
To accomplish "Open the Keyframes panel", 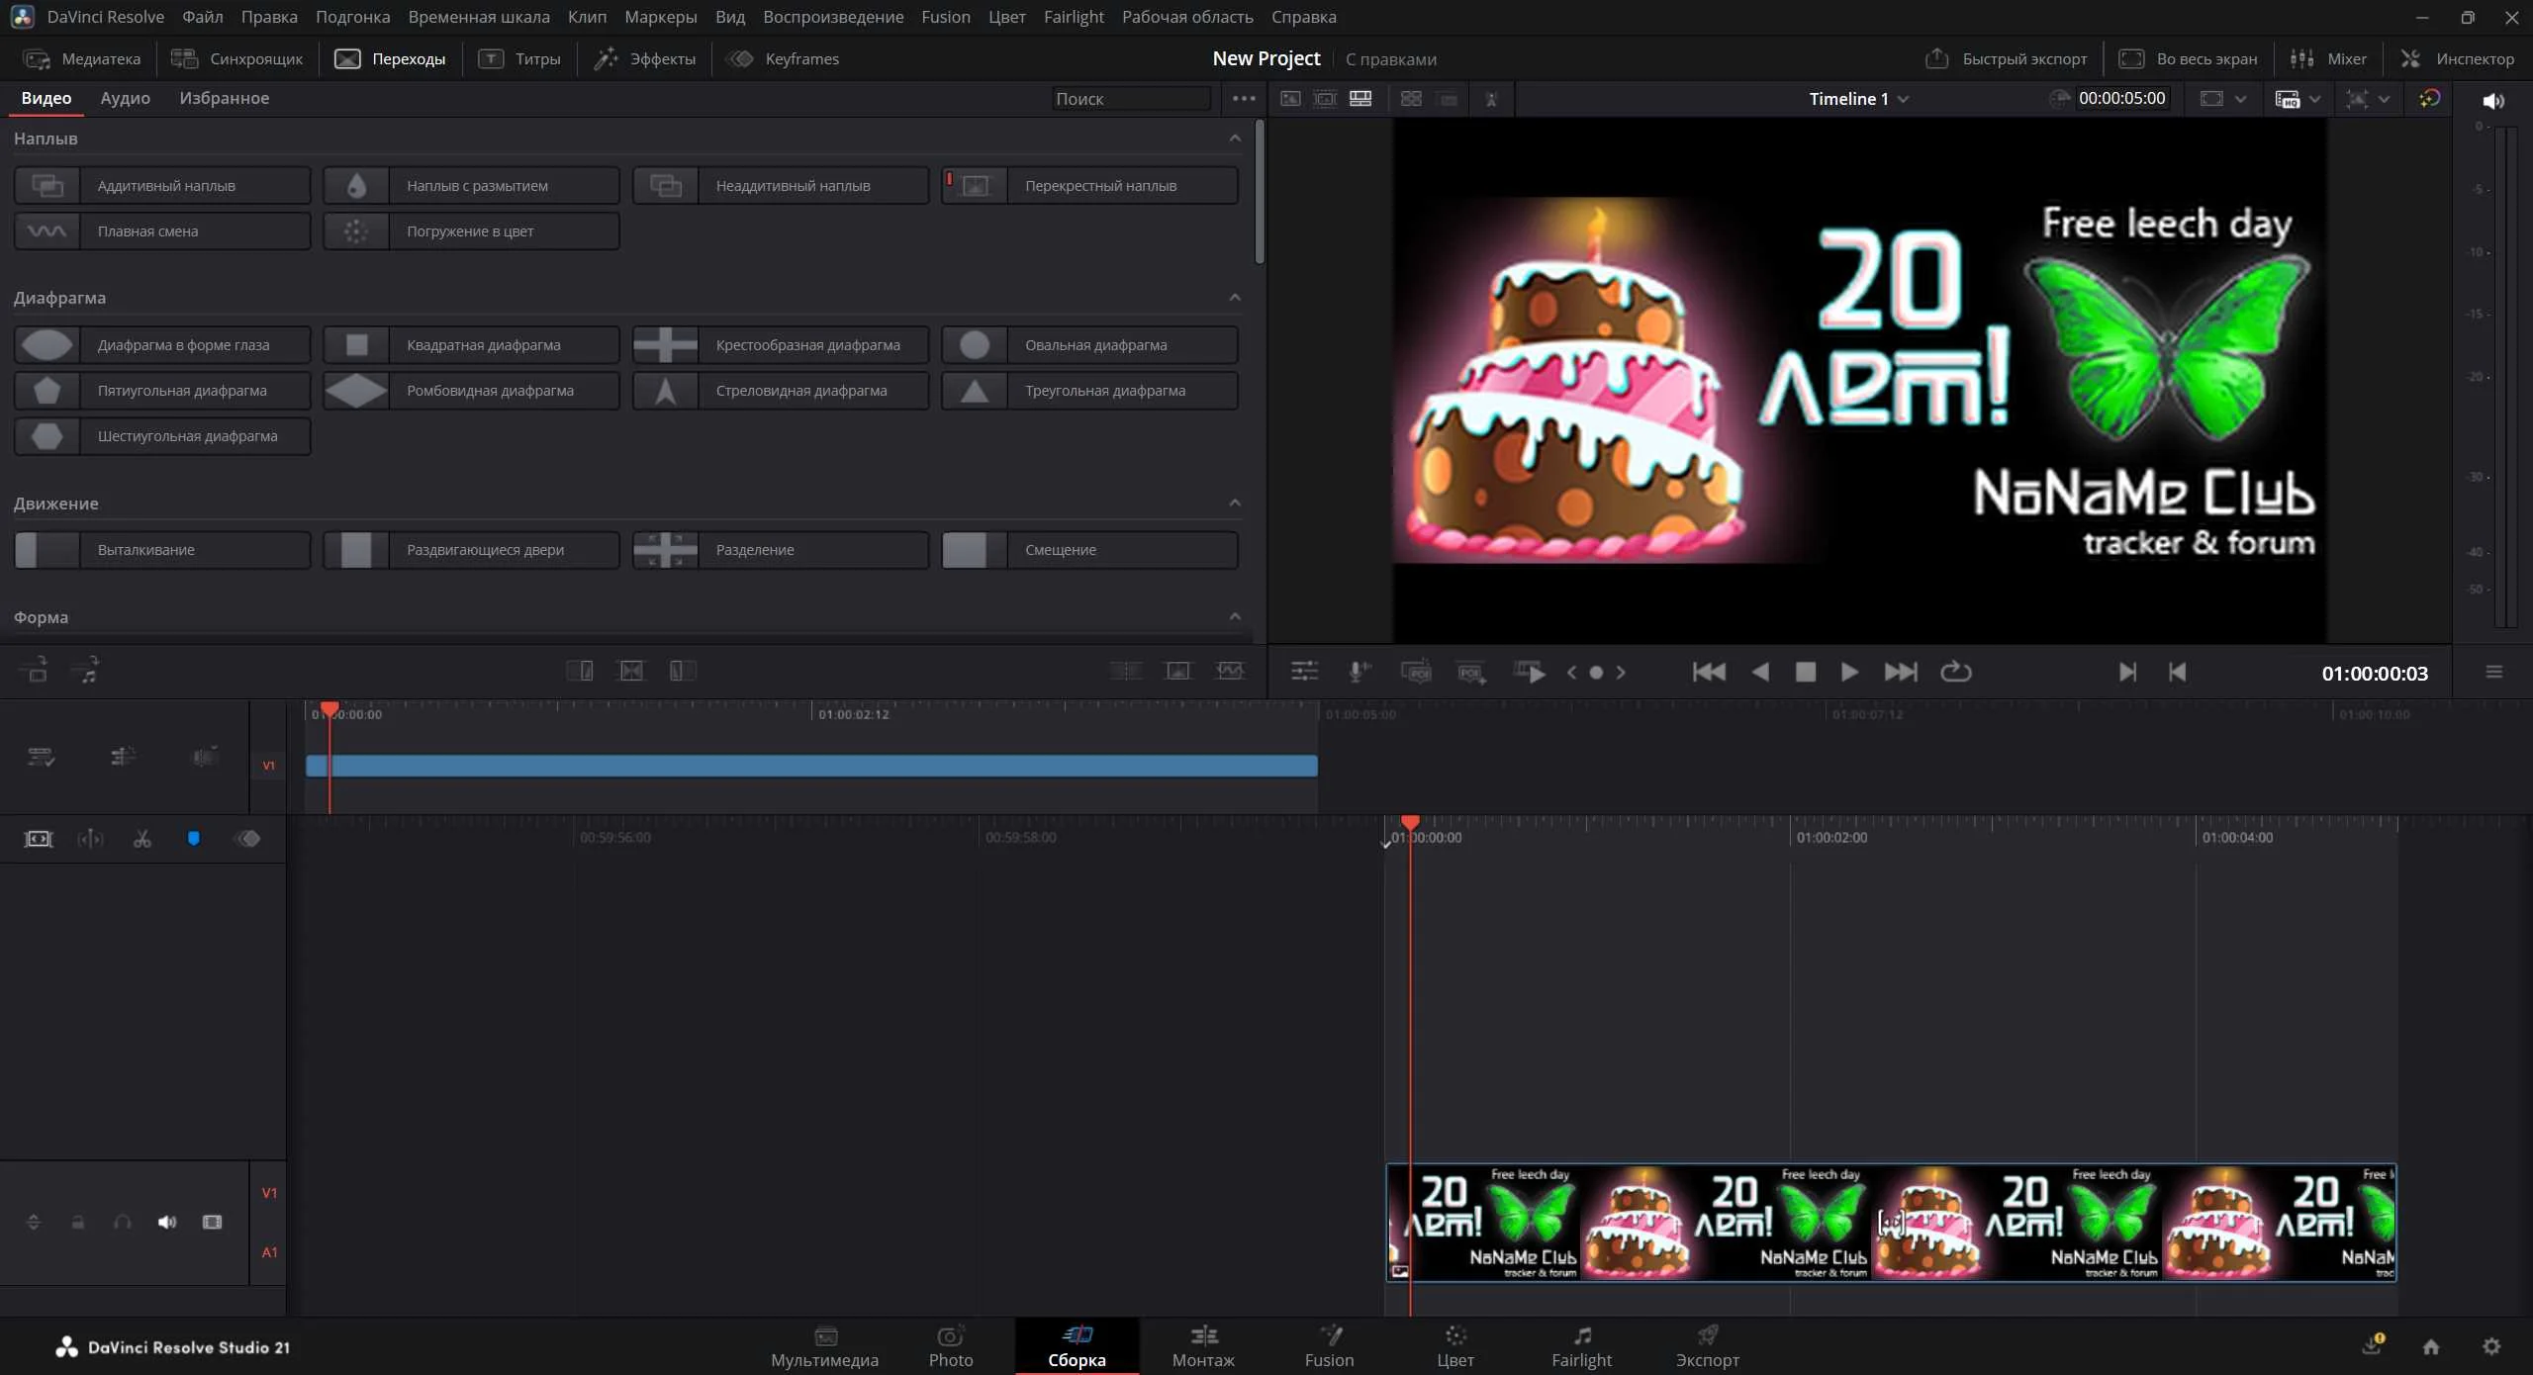I will pyautogui.click(x=784, y=59).
